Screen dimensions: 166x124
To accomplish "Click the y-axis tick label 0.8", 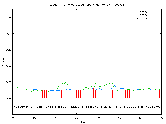I will pyautogui.click(x=9, y=34).
